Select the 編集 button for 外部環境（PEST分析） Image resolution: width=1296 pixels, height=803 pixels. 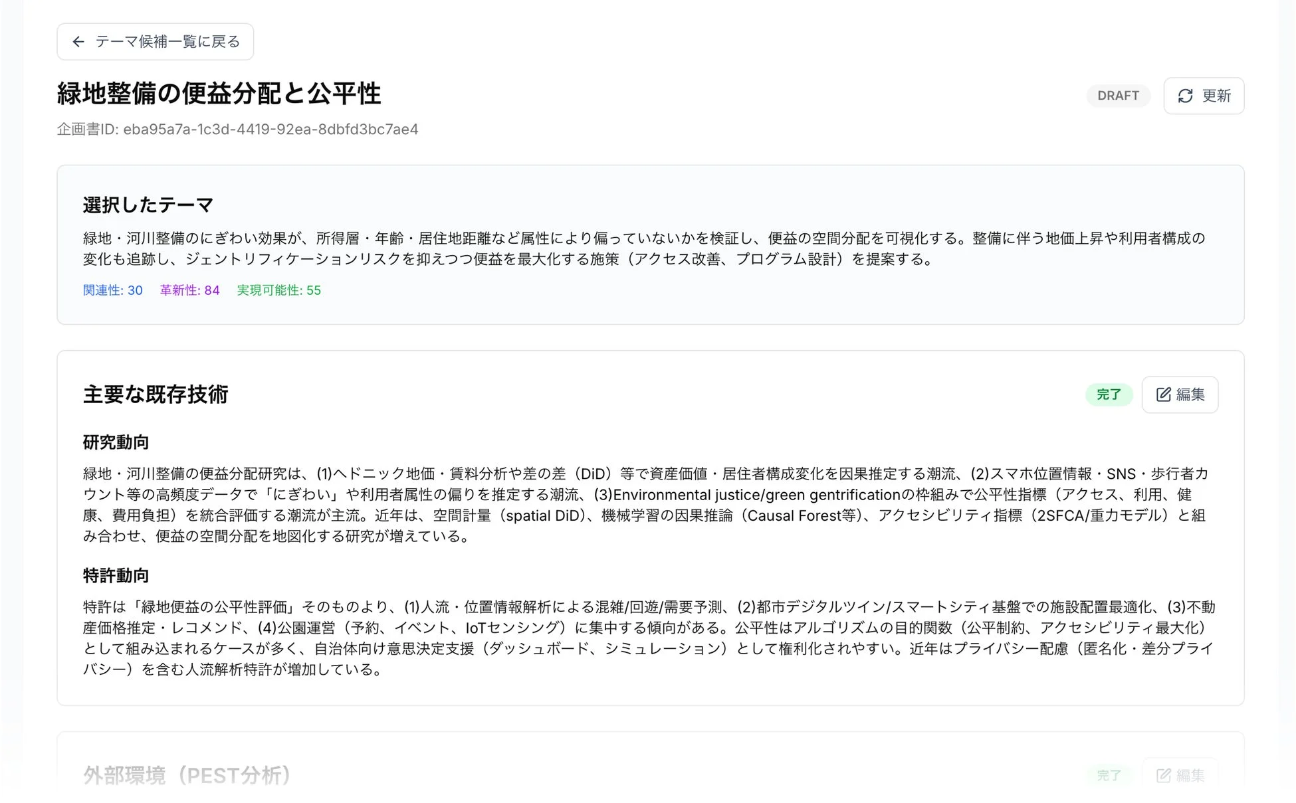coord(1180,775)
